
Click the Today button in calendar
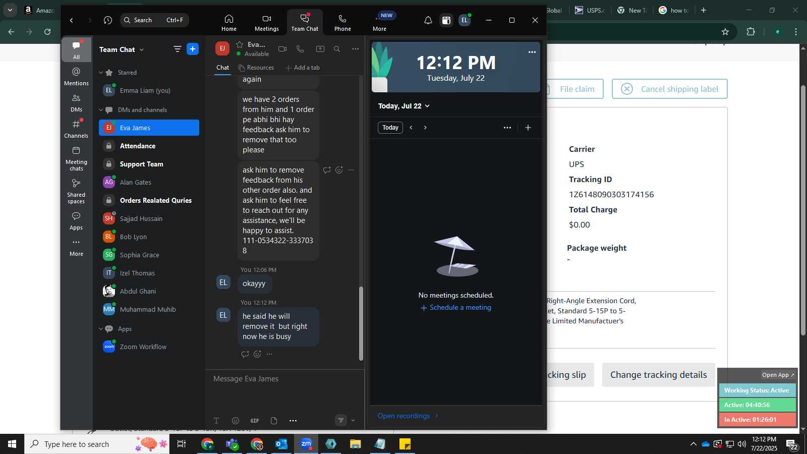click(x=390, y=128)
